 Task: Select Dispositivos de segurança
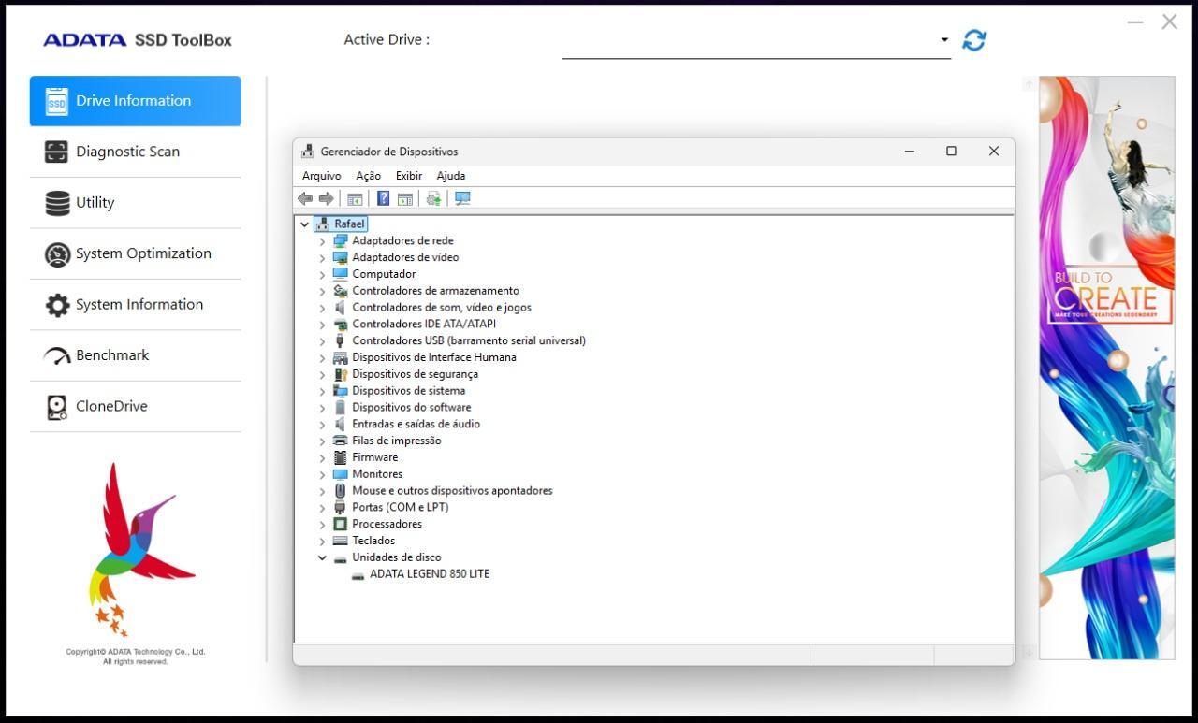point(415,374)
